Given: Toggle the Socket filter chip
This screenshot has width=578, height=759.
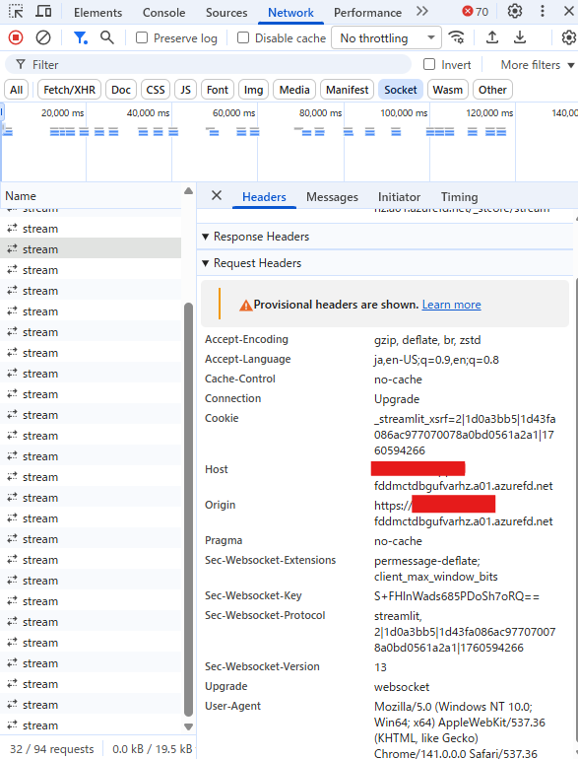Looking at the screenshot, I should [401, 90].
